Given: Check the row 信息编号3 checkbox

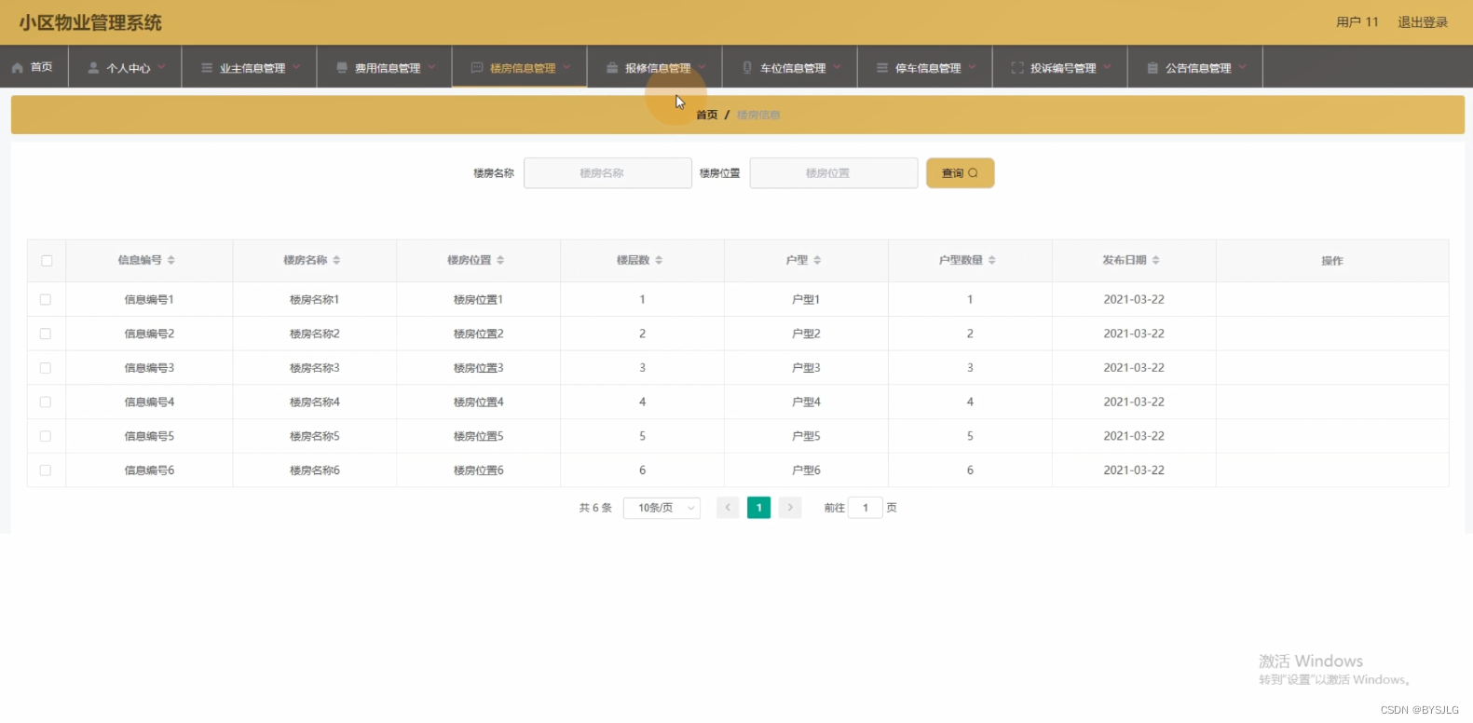Looking at the screenshot, I should (46, 368).
